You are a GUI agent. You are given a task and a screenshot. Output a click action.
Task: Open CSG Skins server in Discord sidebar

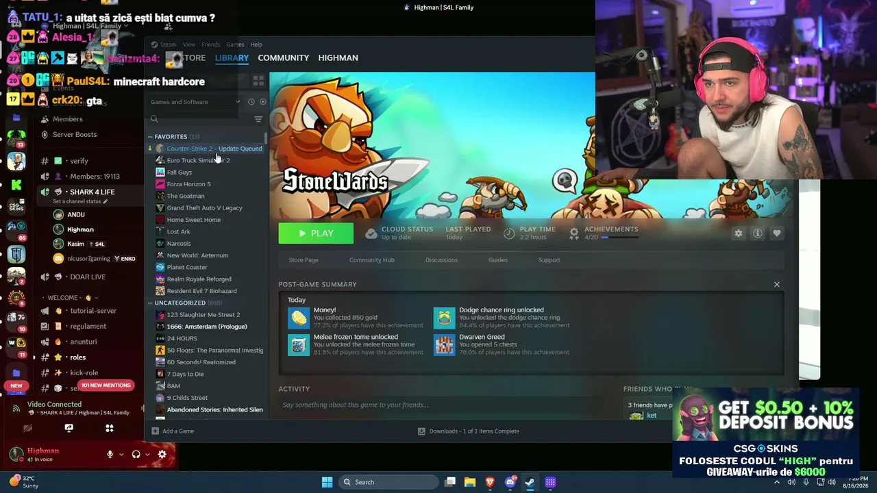(x=16, y=206)
